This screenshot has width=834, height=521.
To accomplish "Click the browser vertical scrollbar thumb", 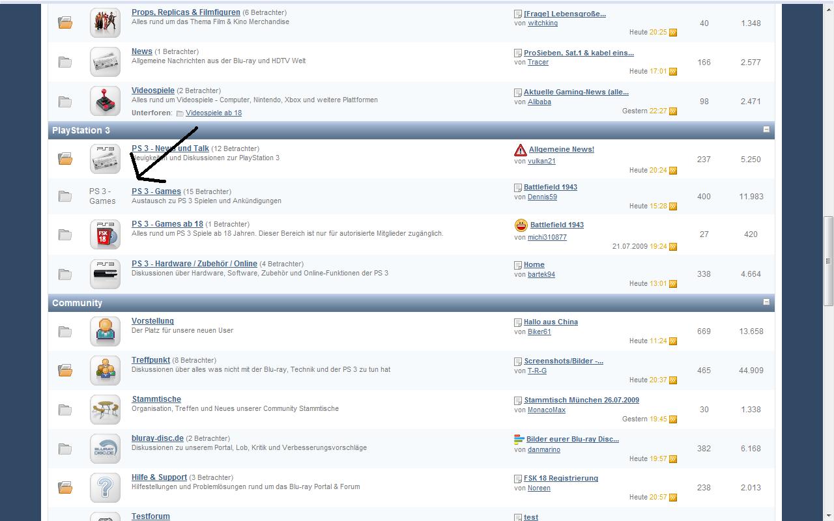I will [x=829, y=260].
